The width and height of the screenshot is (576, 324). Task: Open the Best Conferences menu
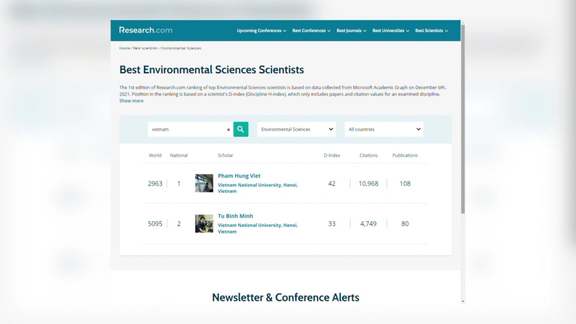(x=311, y=31)
